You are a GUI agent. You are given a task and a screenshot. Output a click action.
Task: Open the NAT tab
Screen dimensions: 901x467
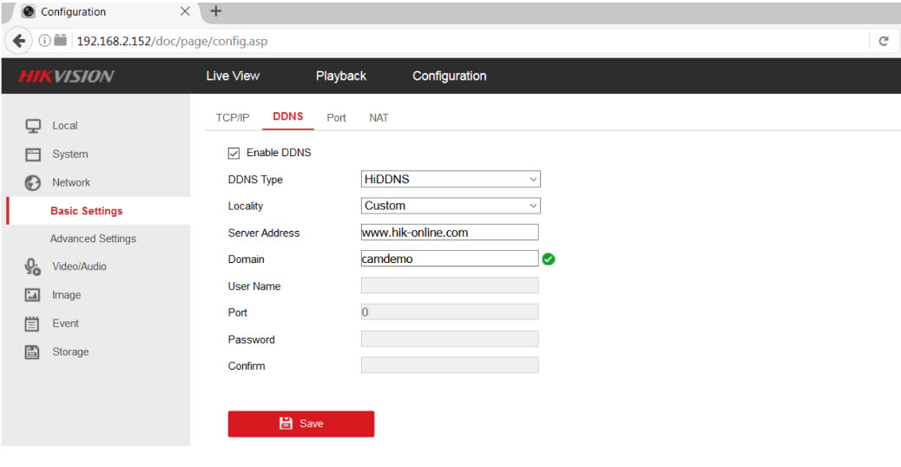point(378,118)
